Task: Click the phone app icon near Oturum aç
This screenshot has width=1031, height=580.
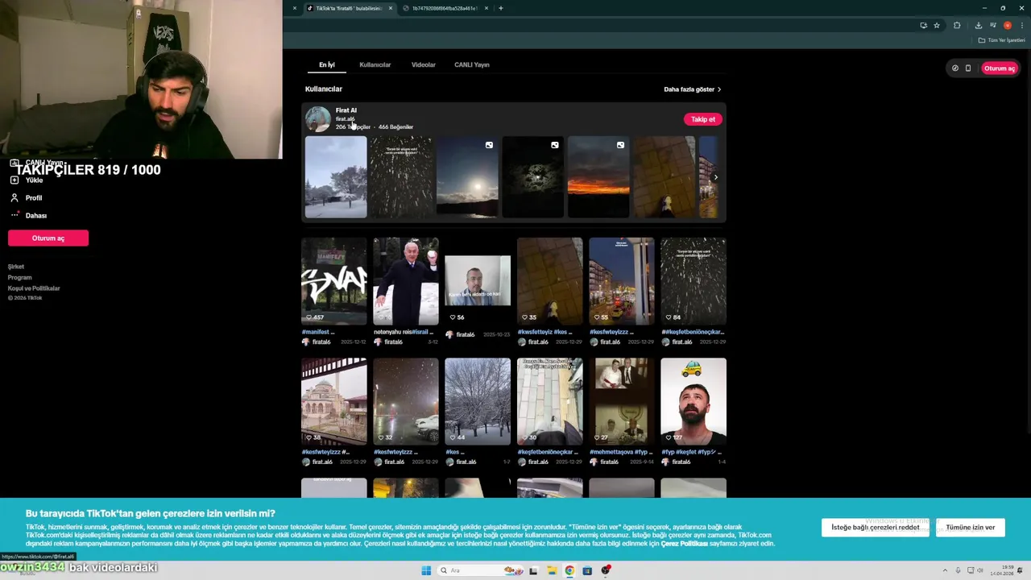Action: (968, 68)
